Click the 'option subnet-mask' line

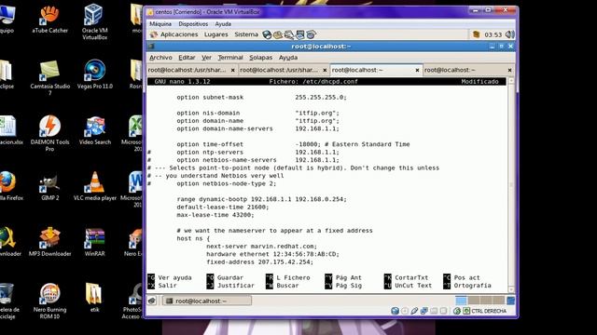261,98
